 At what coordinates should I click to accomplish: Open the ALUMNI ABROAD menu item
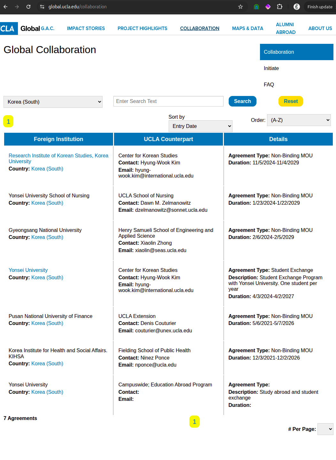click(x=285, y=28)
